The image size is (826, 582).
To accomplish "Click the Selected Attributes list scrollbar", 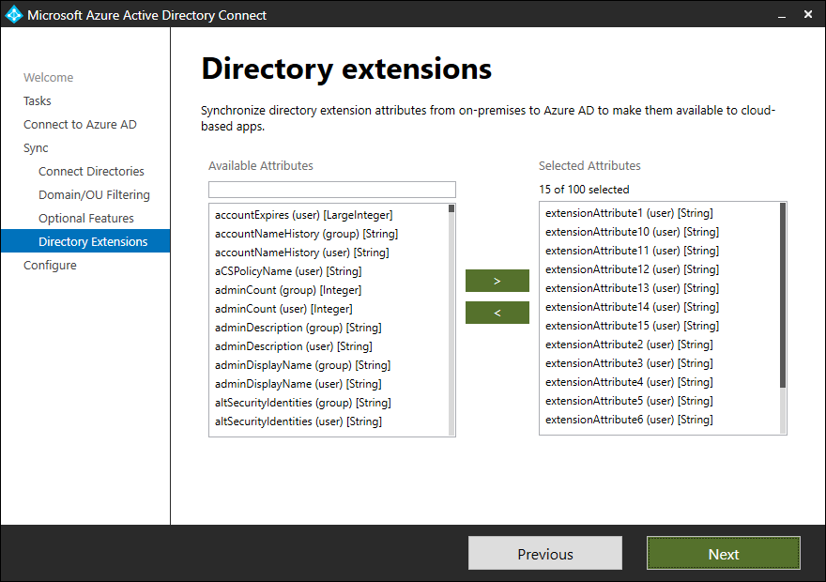I will (x=782, y=318).
